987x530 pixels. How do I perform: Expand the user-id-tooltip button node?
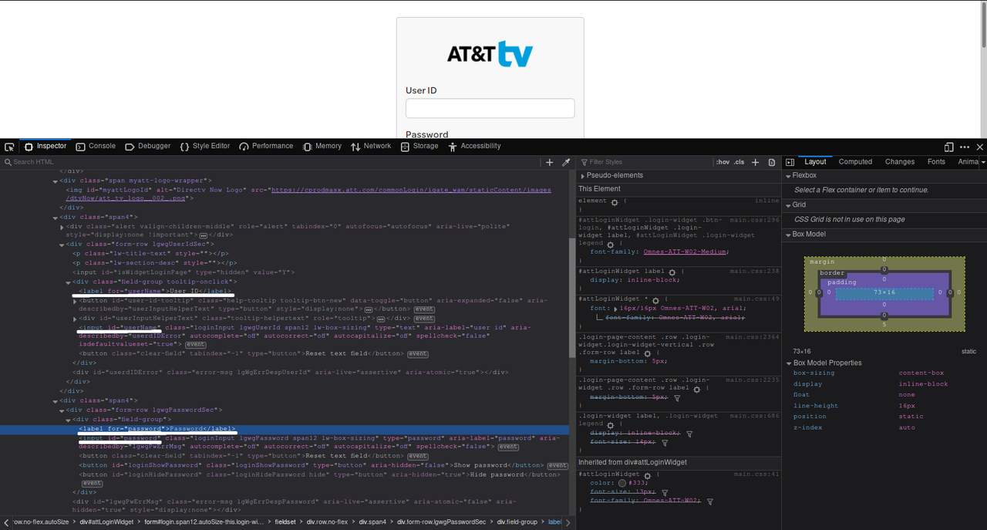point(74,300)
